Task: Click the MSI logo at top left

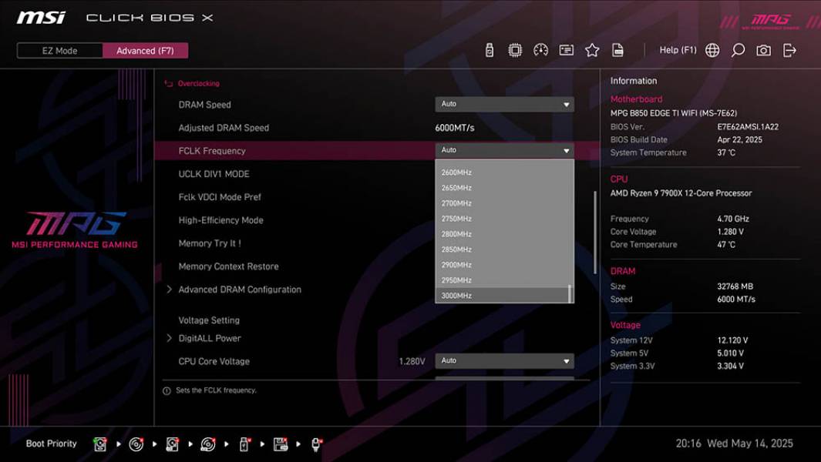Action: point(41,18)
